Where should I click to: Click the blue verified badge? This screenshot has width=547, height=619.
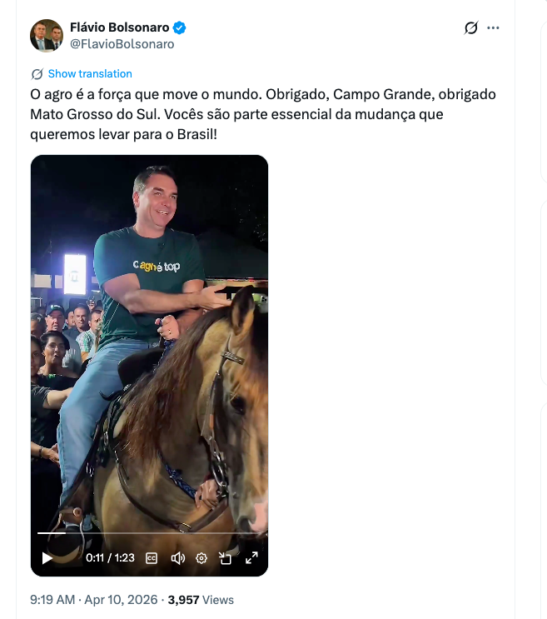pos(180,27)
